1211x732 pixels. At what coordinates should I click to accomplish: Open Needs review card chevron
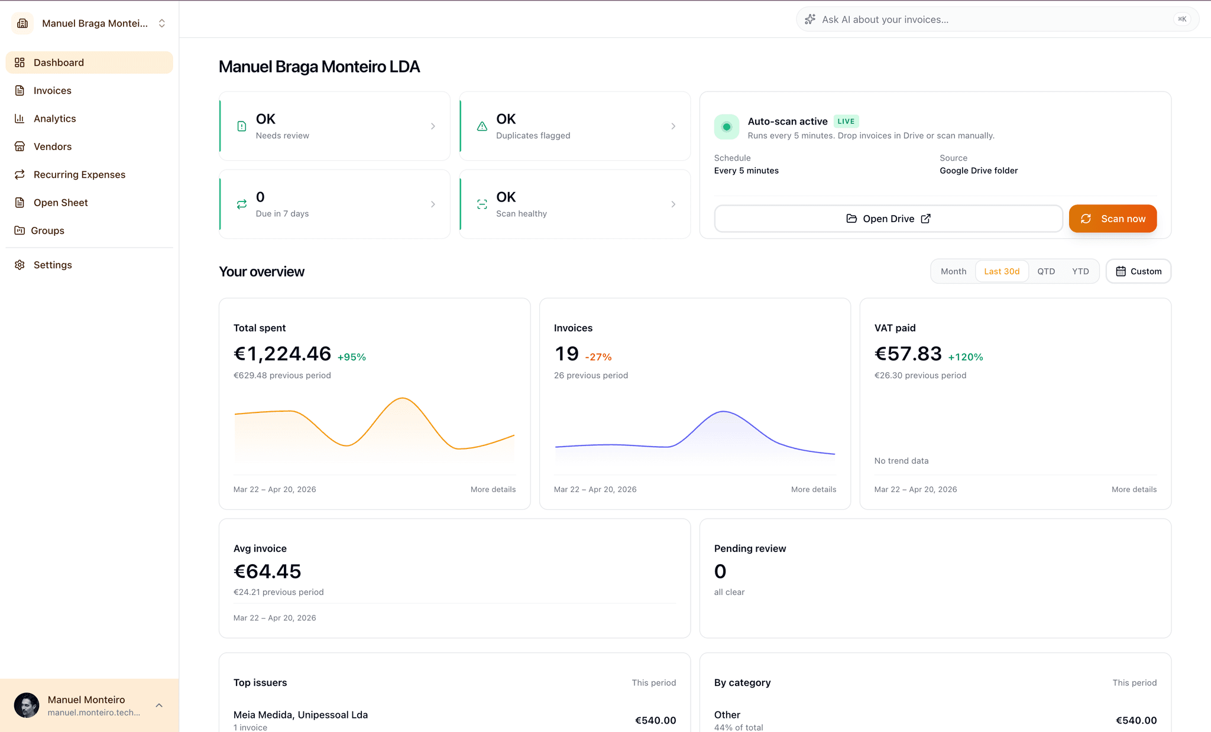click(433, 126)
